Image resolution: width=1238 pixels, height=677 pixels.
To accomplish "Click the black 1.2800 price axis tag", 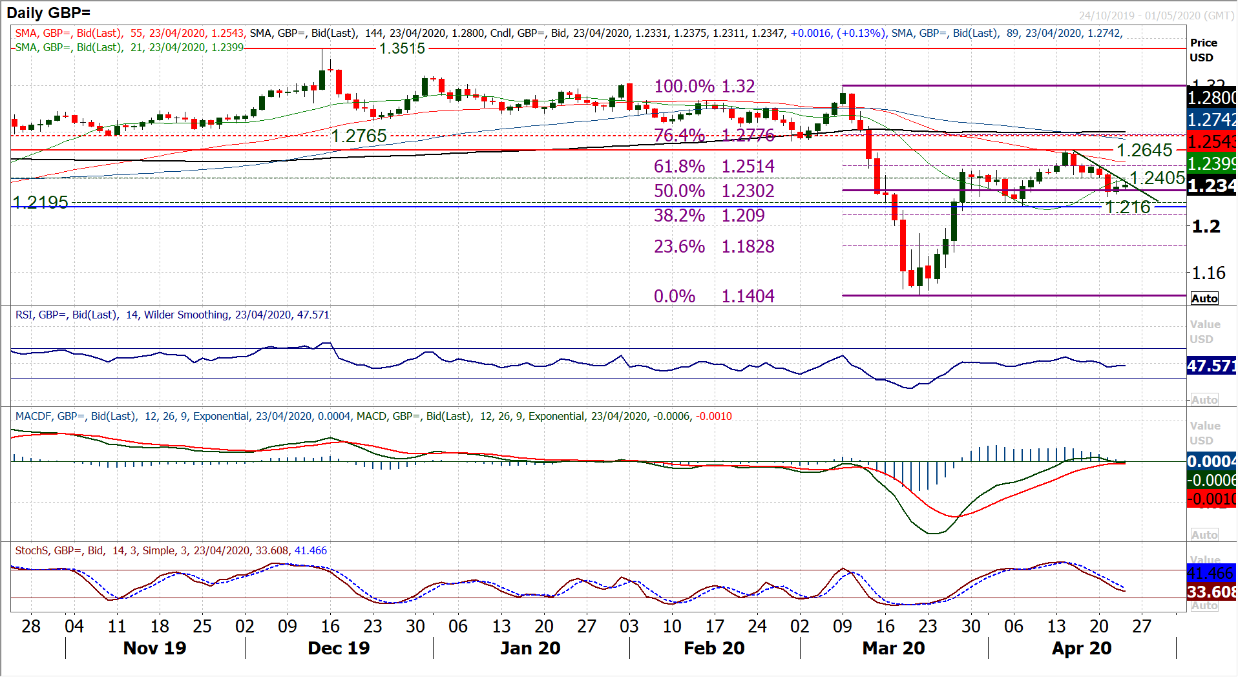I will click(x=1212, y=98).
